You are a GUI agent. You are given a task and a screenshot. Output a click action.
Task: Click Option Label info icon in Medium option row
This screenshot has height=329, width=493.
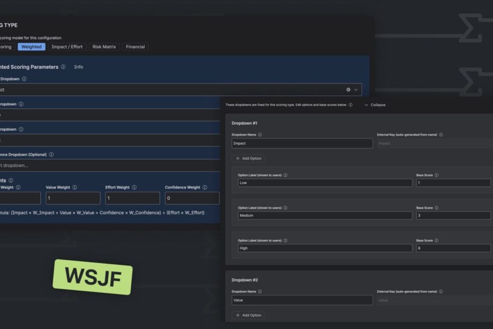coord(285,207)
